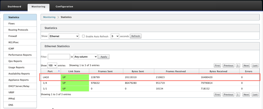Open Usage Reports
Screen dimensions: 263x109
point(20,67)
